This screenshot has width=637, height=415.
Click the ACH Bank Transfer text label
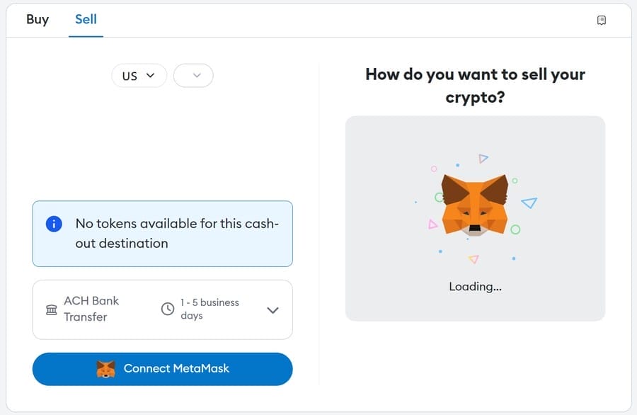click(x=93, y=309)
